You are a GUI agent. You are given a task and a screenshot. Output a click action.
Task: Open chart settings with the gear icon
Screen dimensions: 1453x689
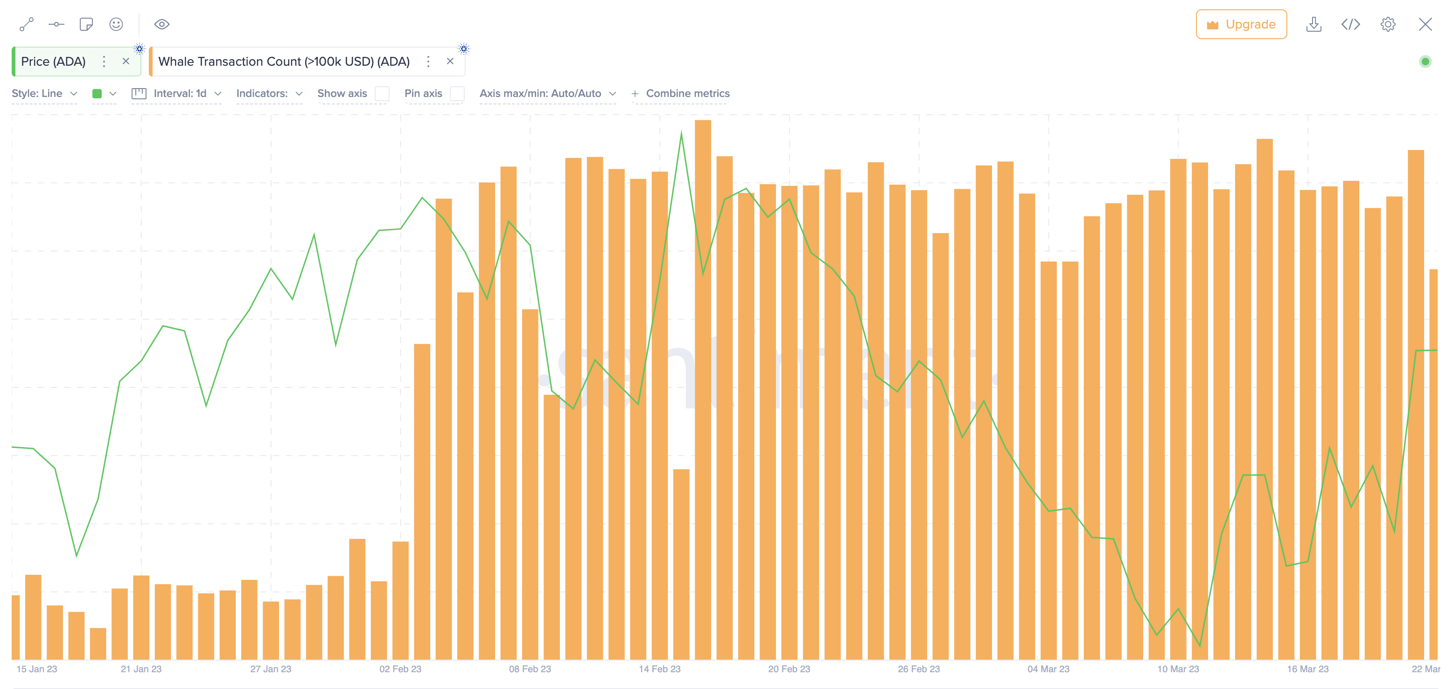(x=1388, y=24)
